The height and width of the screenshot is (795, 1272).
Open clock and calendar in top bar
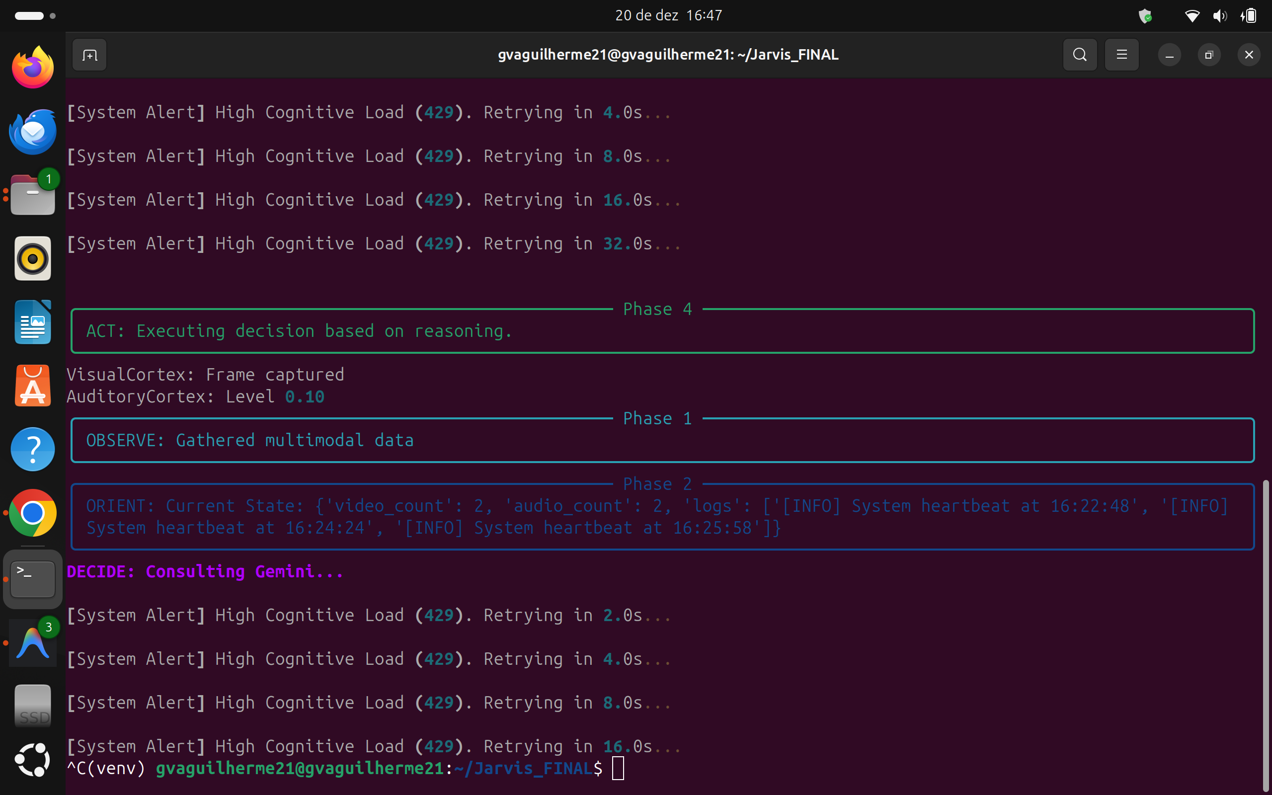(x=668, y=15)
